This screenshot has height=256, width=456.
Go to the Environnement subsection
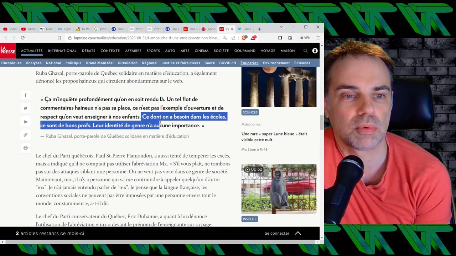[276, 63]
